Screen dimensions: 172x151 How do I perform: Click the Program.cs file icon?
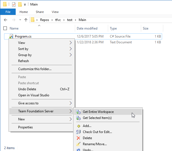tap(11, 36)
